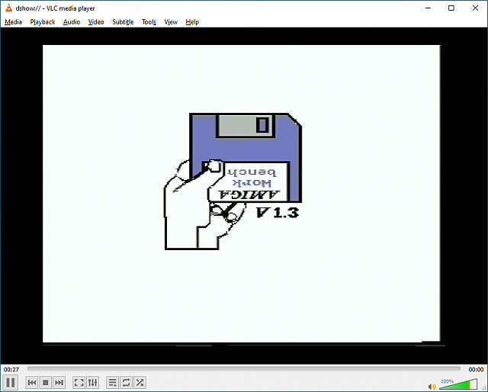This screenshot has width=488, height=392.
Task: Click the VLC cone title bar icon
Action: [x=8, y=8]
